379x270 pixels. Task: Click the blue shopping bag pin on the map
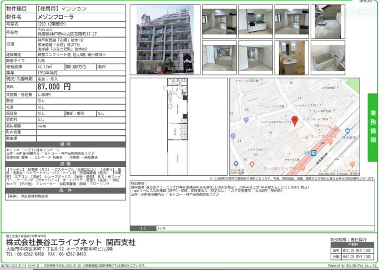347,131
